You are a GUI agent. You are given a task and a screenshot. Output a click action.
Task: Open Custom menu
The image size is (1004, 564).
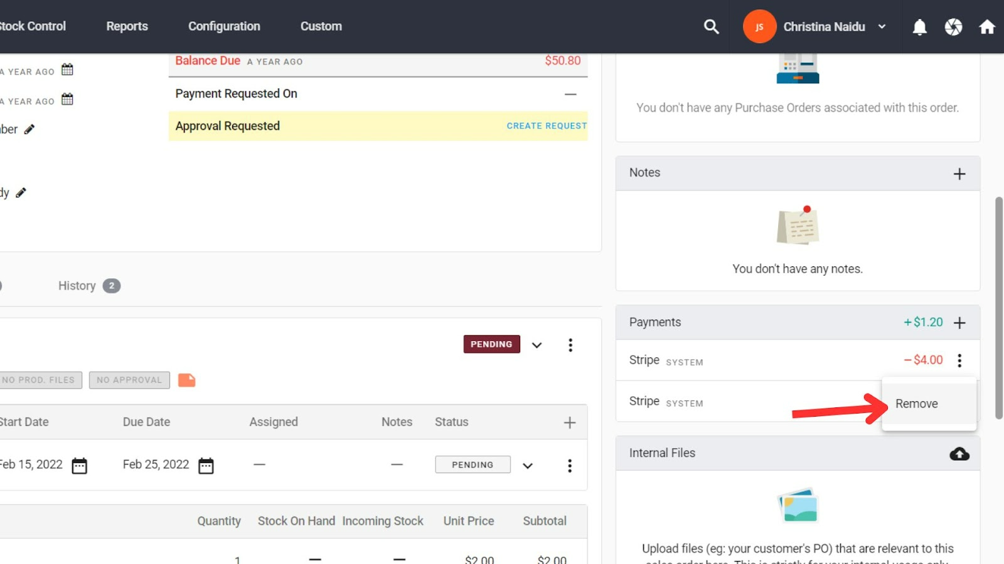(321, 26)
